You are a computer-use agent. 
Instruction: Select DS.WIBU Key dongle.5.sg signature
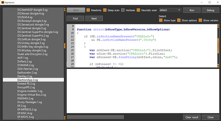tap(33, 47)
